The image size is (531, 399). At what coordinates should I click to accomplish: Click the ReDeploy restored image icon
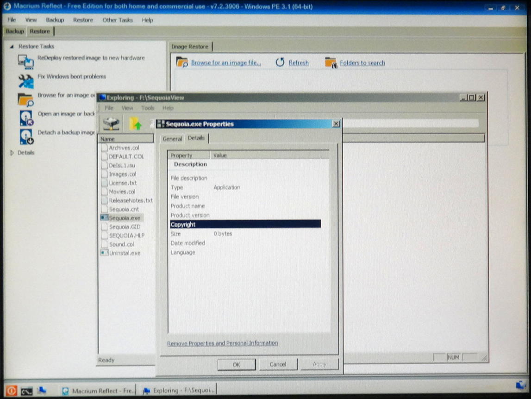(26, 62)
